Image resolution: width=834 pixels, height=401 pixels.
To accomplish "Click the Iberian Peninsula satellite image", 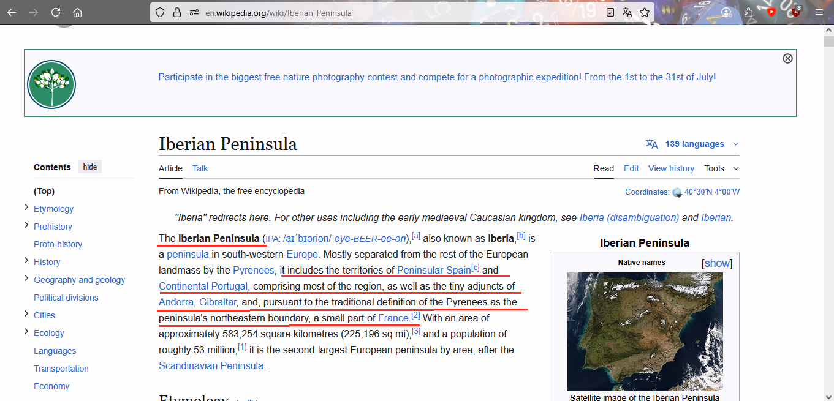I will coord(645,331).
